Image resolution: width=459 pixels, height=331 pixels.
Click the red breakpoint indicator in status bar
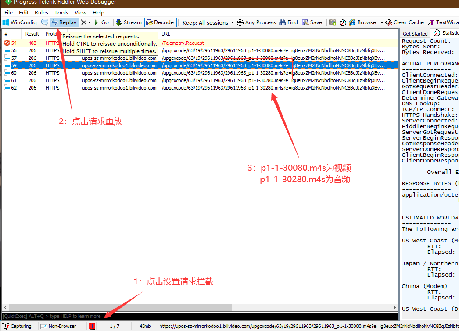[92, 326]
